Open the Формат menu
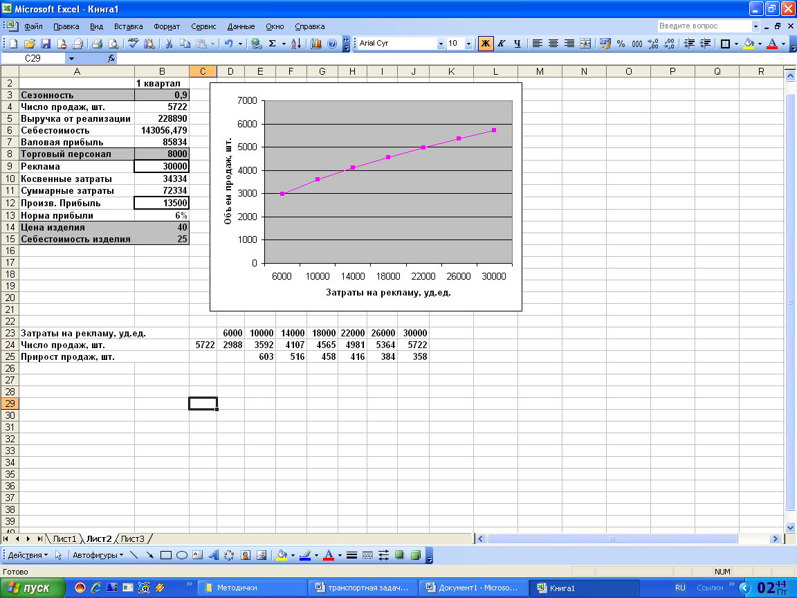Screen dimensions: 797x598 click(x=167, y=26)
